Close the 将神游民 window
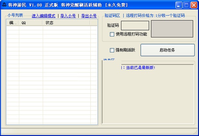Image resolution: width=199 pixels, height=136 pixels. pyautogui.click(x=194, y=5)
